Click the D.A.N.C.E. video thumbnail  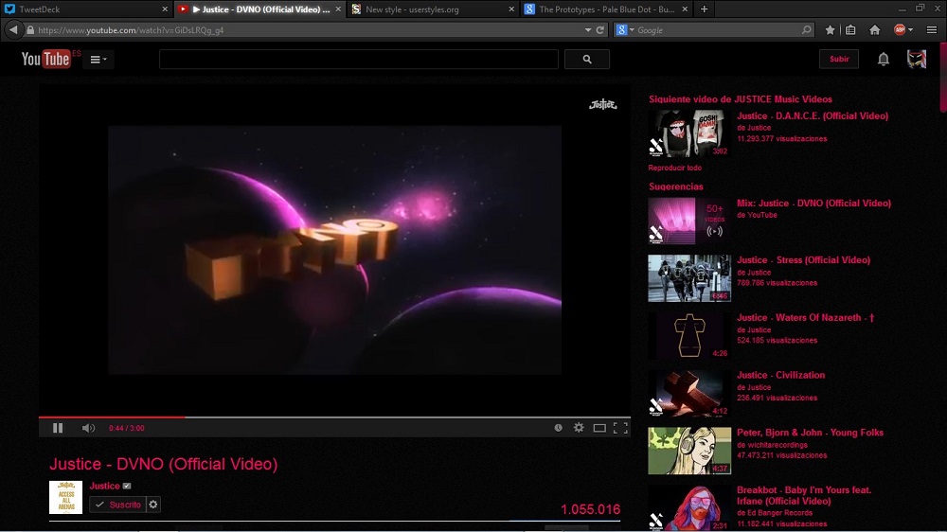(689, 133)
